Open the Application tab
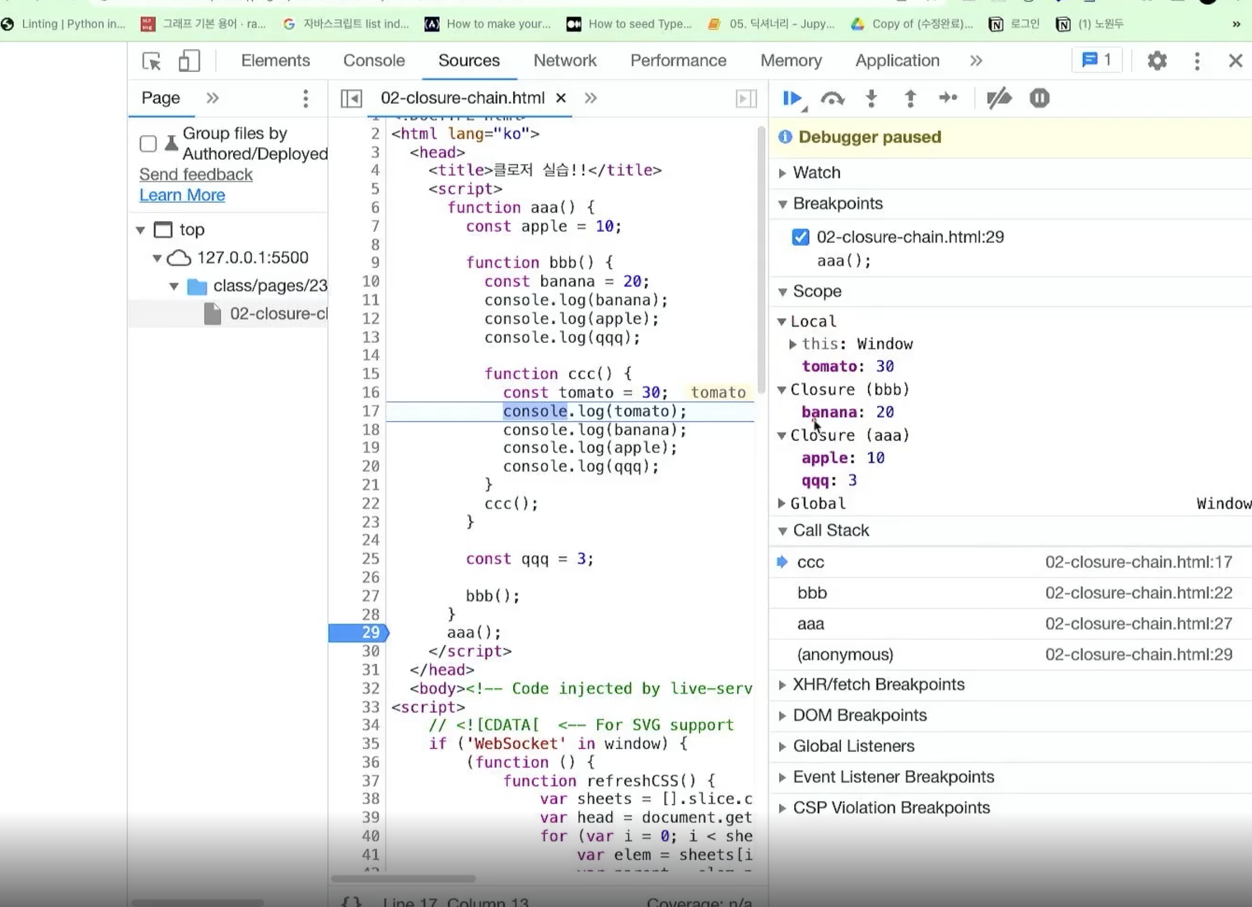The image size is (1252, 907). click(898, 61)
